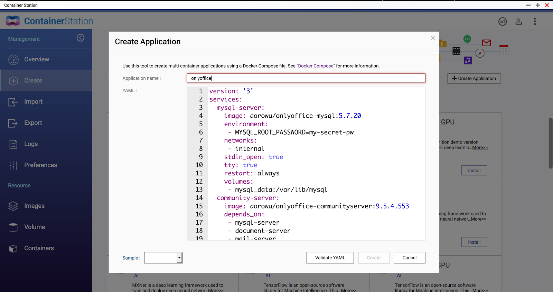Open the Logs section
This screenshot has width=553, height=292.
(x=46, y=144)
